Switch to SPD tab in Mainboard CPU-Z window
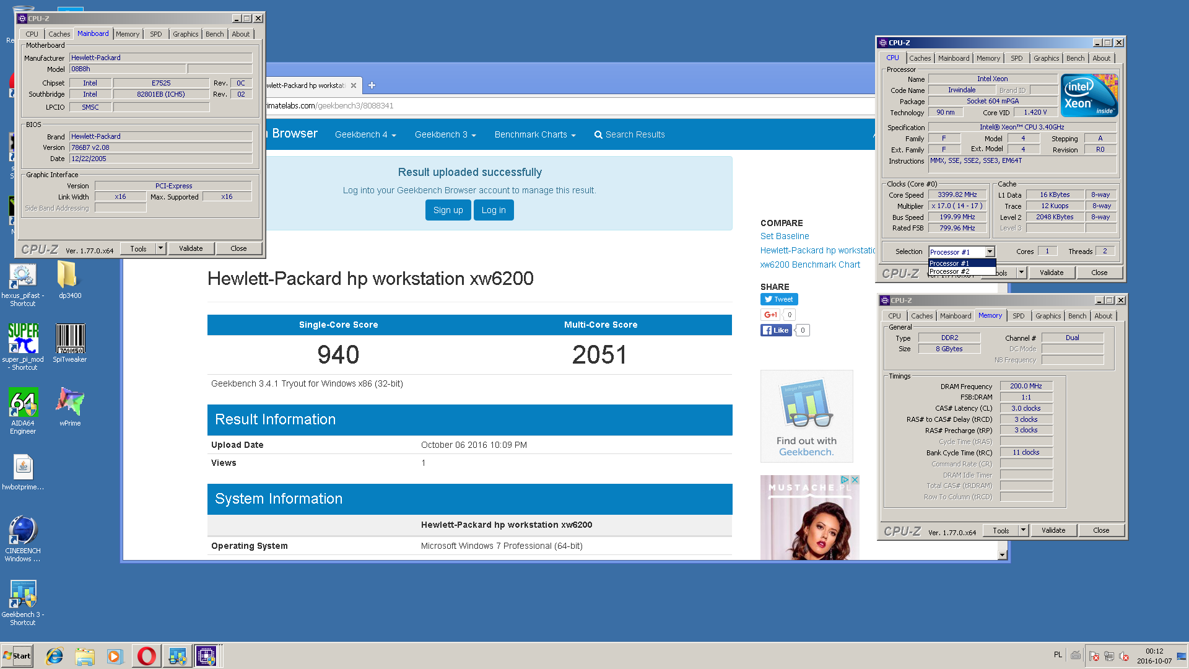The height and width of the screenshot is (669, 1189). point(156,34)
